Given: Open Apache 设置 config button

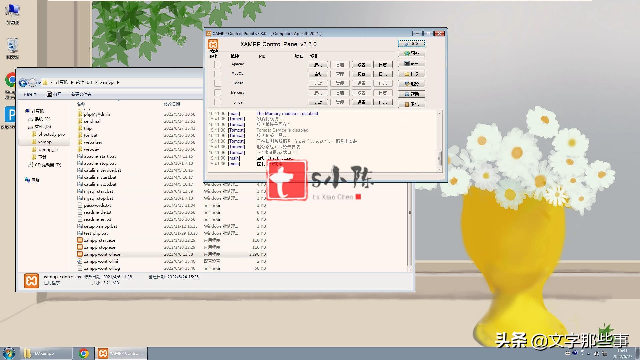Looking at the screenshot, I should click(361, 65).
